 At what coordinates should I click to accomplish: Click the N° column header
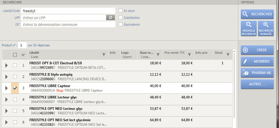(23, 55)
